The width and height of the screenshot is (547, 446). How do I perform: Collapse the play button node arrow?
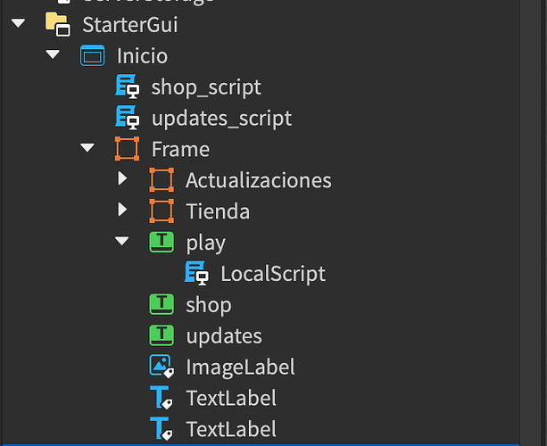click(122, 241)
